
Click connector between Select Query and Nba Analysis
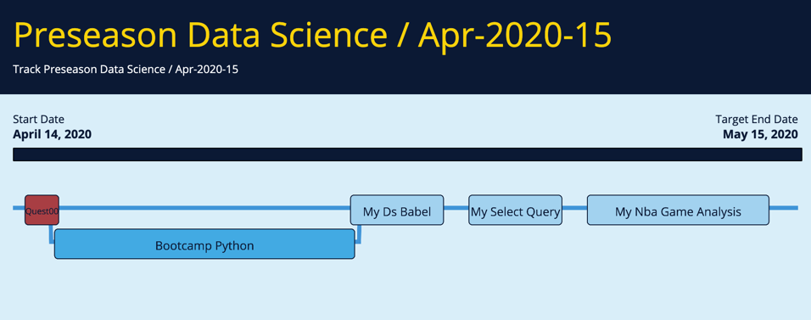(x=574, y=208)
